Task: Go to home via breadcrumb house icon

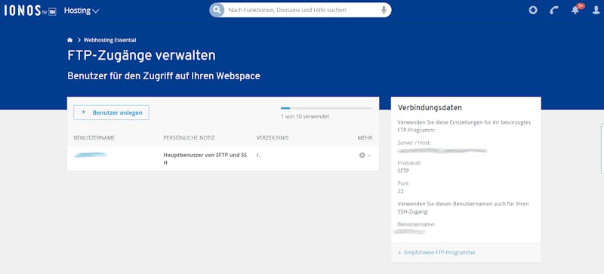Action: (69, 40)
